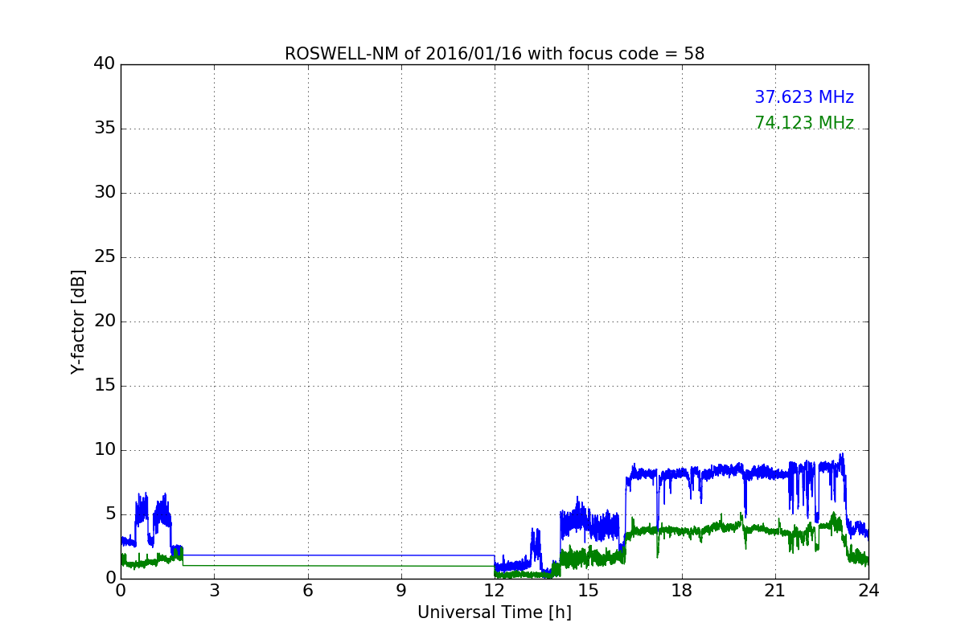This screenshot has height=643, width=965.
Task: Click x-axis tick label 9
Action: pos(401,591)
